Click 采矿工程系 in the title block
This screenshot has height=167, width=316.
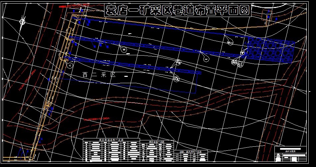[x=290, y=151]
